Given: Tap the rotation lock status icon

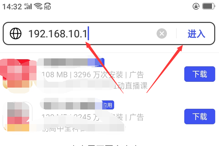Looking at the screenshot, I should tap(196, 7).
